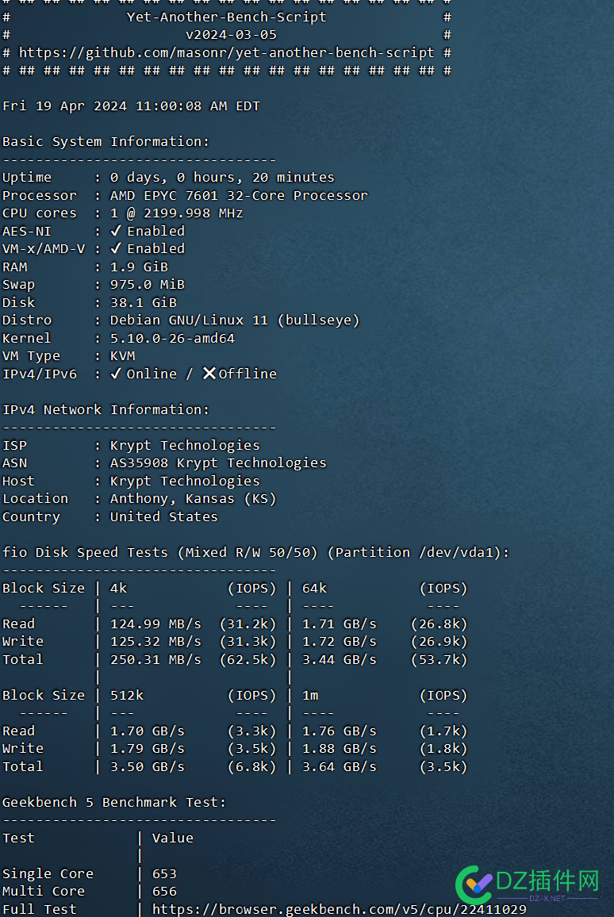Select the Yet-Another-Bench-Script title text
The image size is (614, 917).
(226, 17)
